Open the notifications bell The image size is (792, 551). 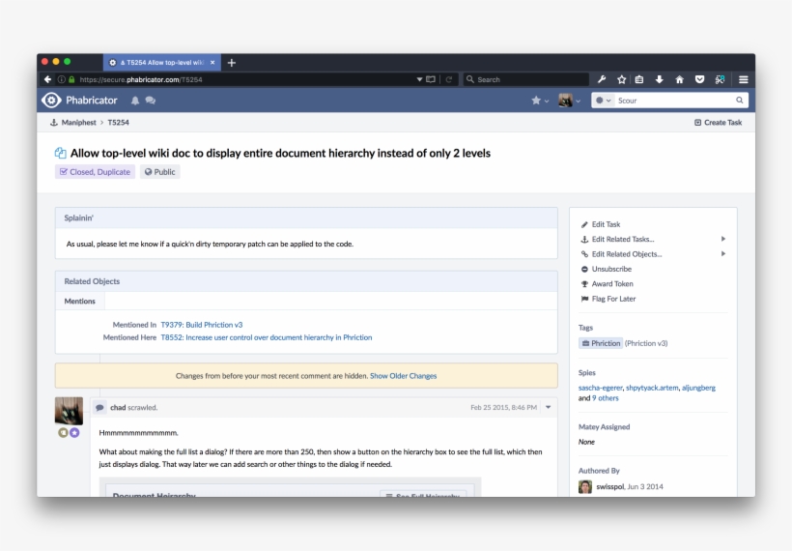[135, 101]
